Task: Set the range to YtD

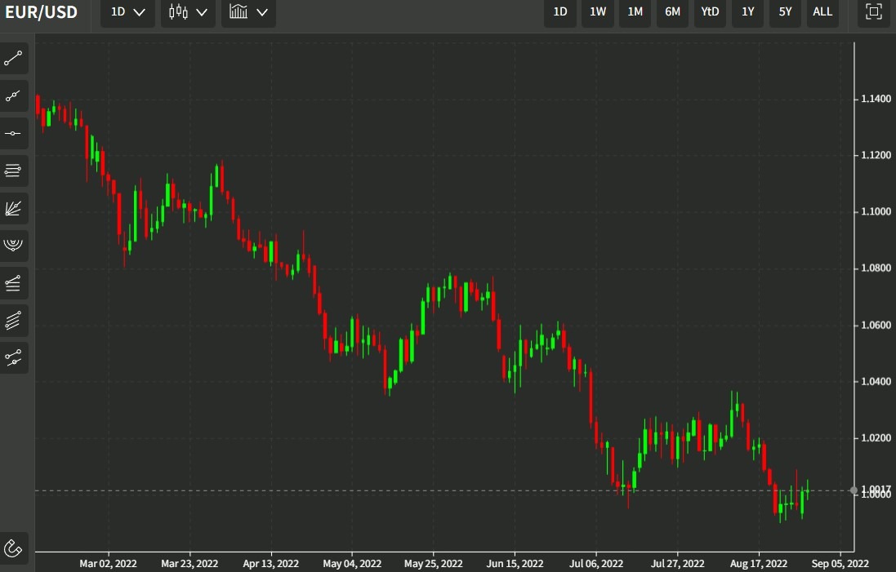Action: pyautogui.click(x=710, y=12)
